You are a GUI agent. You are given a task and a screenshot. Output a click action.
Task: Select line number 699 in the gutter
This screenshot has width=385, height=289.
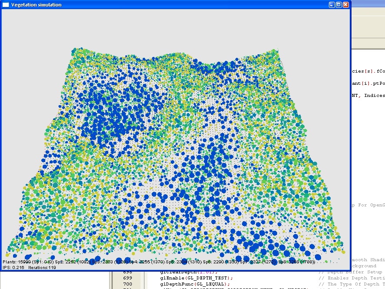tap(127, 278)
